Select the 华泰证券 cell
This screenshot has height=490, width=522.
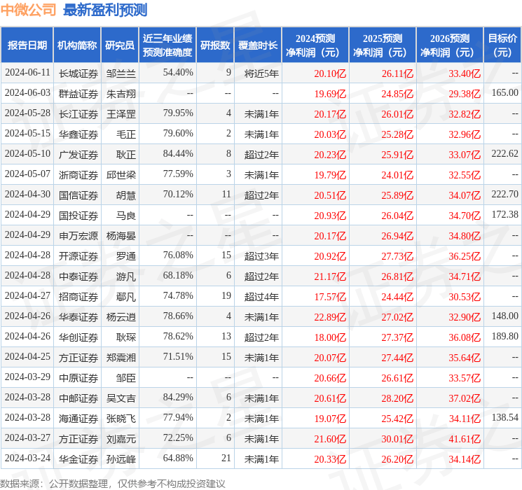78,317
